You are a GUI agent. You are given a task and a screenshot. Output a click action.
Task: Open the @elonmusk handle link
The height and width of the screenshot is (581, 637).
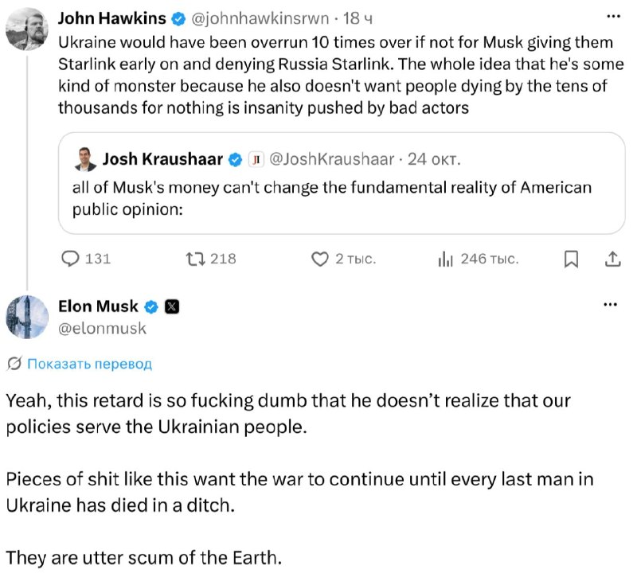pos(102,329)
